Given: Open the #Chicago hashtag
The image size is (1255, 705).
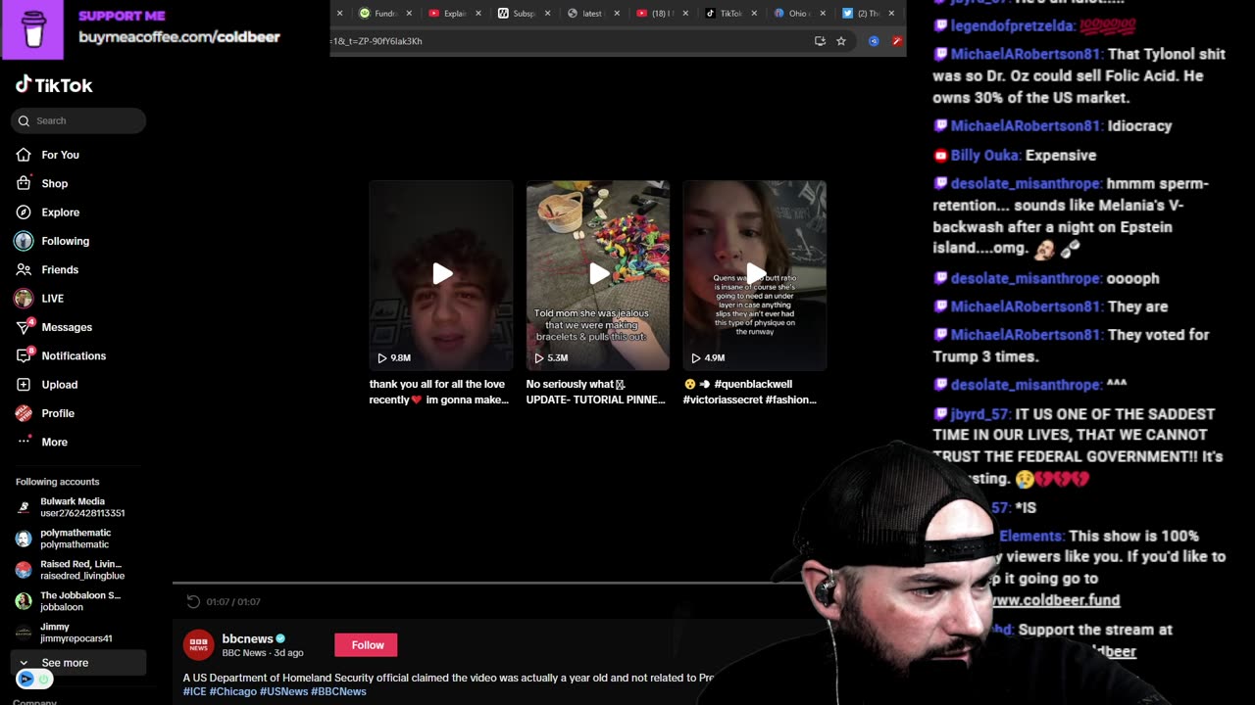Looking at the screenshot, I should 232,691.
